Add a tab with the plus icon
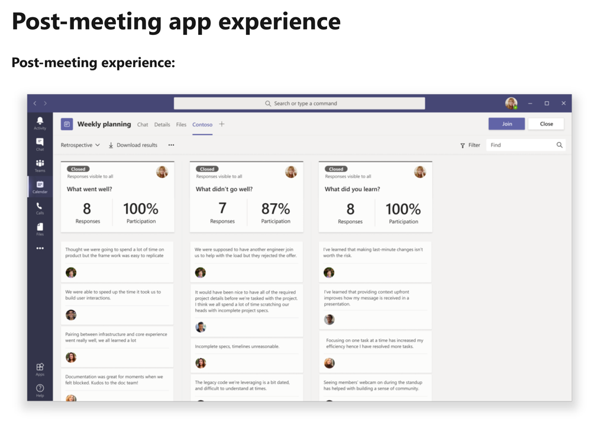This screenshot has width=591, height=424. [222, 124]
